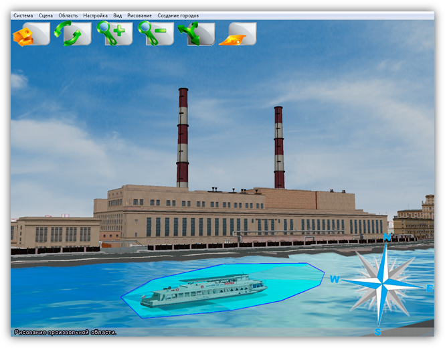Open the Сцена menu
The width and height of the screenshot is (445, 348).
(x=46, y=15)
